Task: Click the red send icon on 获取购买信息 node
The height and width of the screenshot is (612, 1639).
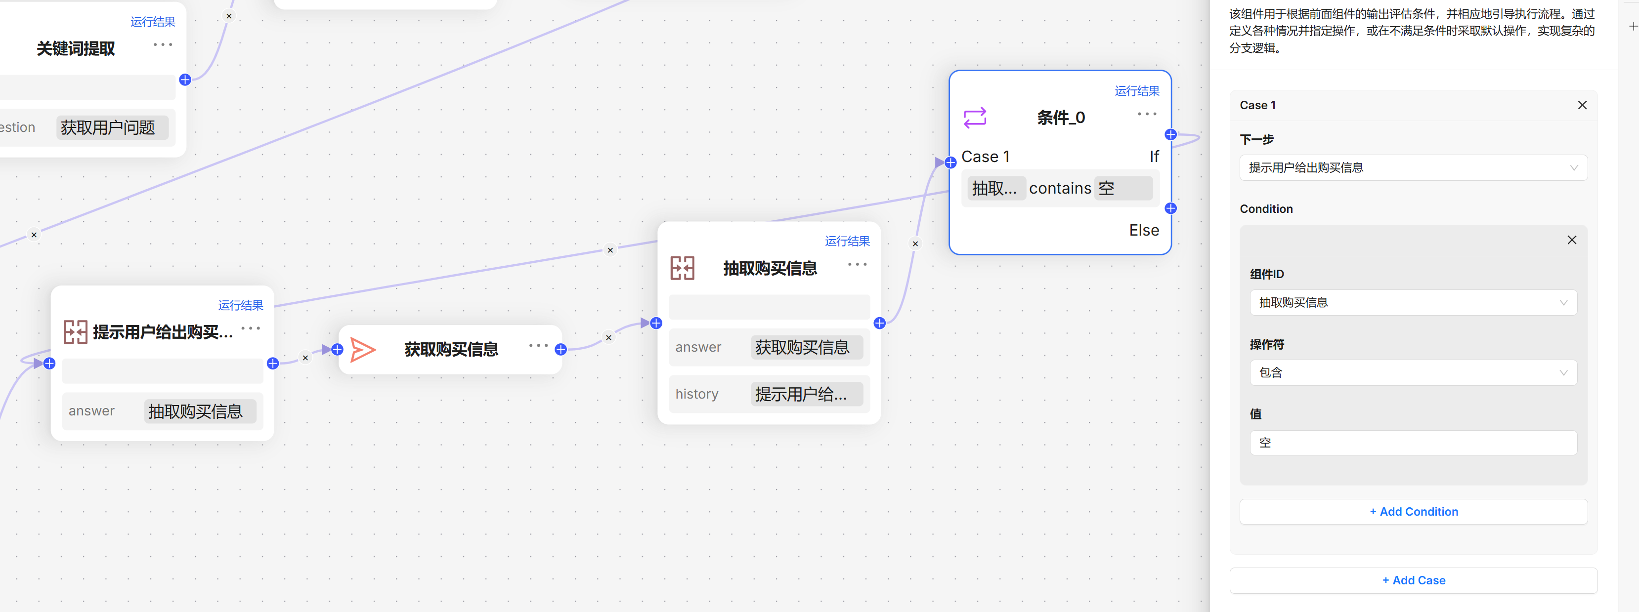Action: pos(363,350)
